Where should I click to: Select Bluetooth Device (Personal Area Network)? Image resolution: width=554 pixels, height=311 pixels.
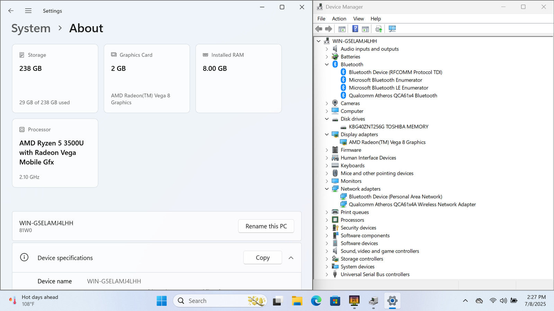[x=395, y=197]
